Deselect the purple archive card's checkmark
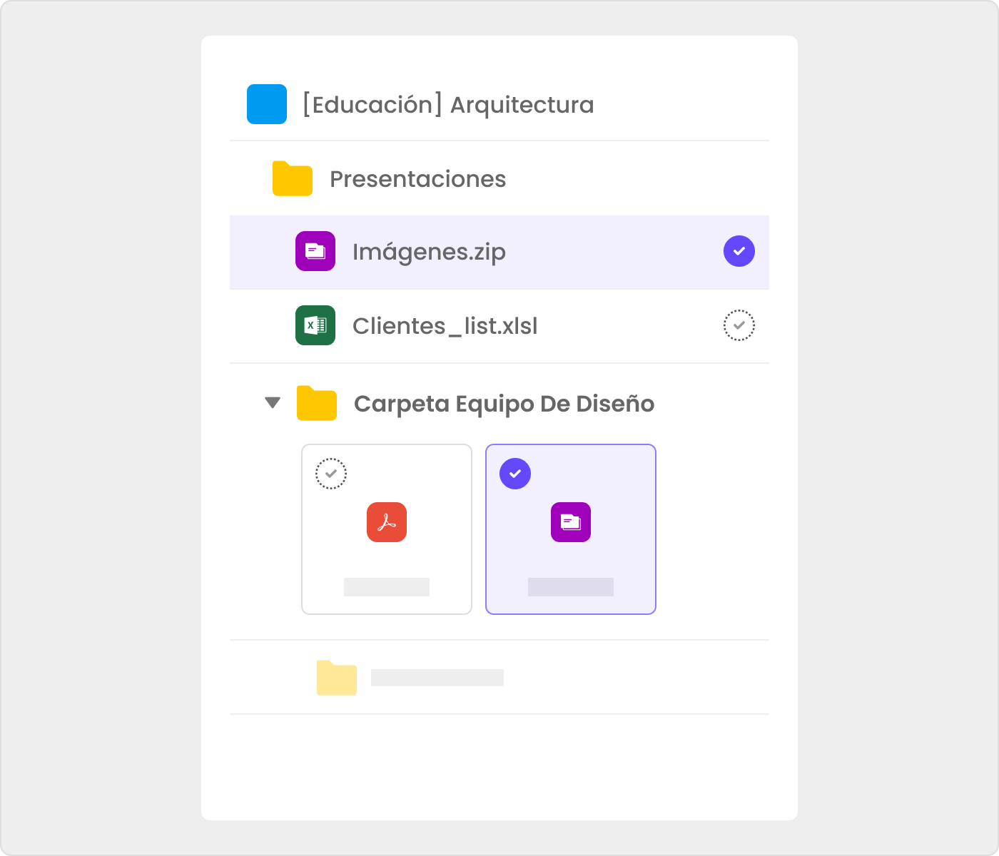Screen dimensions: 999x856 [515, 474]
